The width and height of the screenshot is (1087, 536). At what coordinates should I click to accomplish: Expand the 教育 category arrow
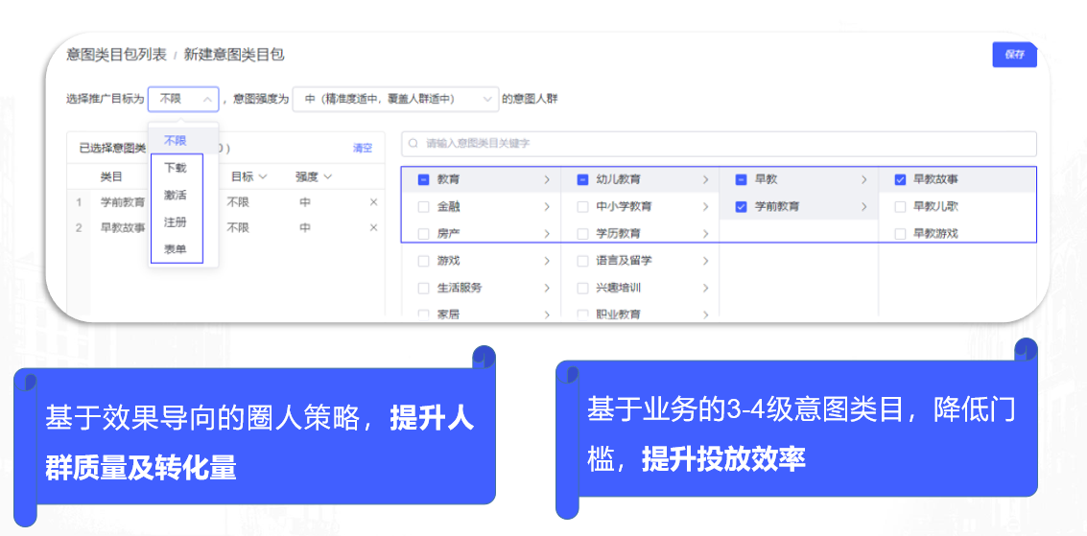pos(547,179)
